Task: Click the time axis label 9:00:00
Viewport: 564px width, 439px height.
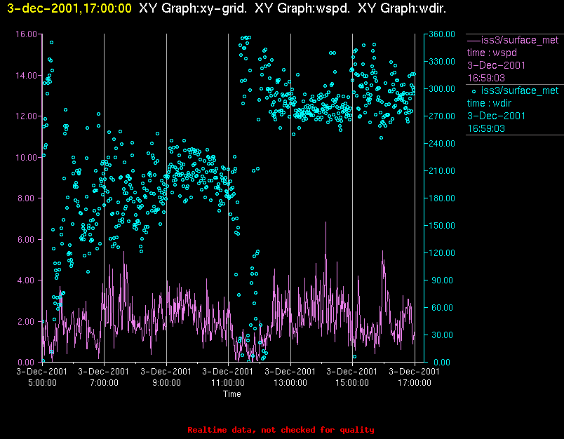Action: coord(166,383)
